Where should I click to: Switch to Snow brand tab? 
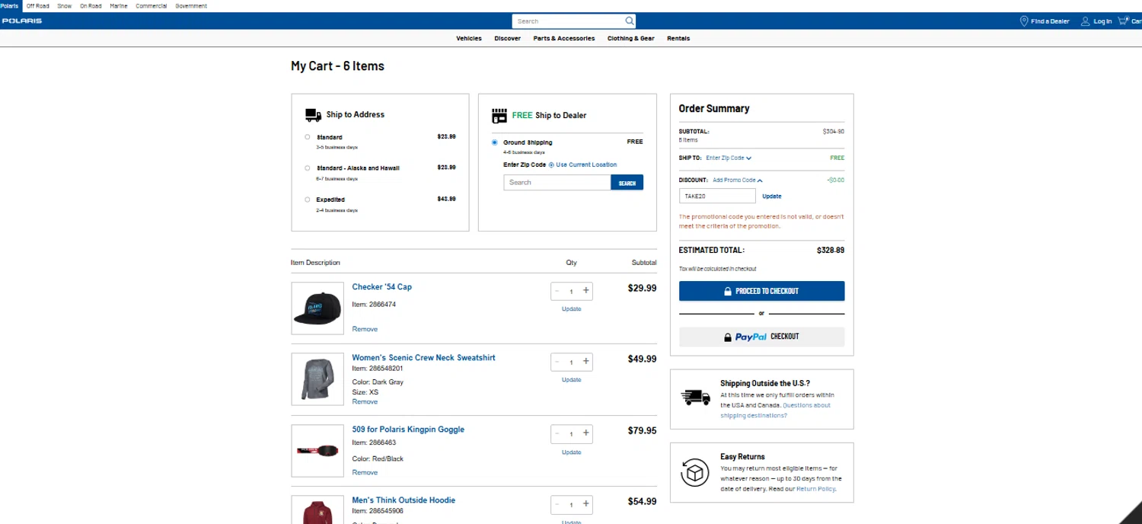[65, 6]
